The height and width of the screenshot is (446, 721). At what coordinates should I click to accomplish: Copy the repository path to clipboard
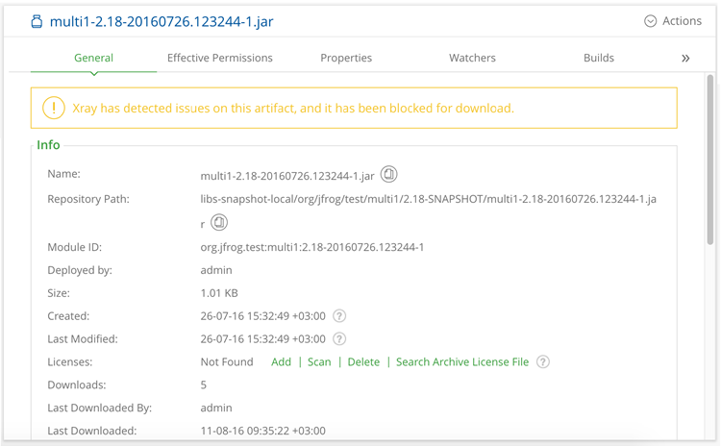[219, 223]
